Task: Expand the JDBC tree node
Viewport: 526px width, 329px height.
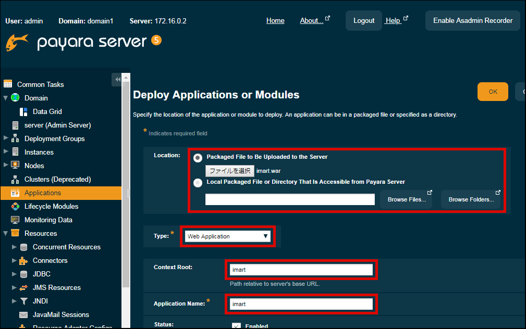Action: [x=15, y=274]
